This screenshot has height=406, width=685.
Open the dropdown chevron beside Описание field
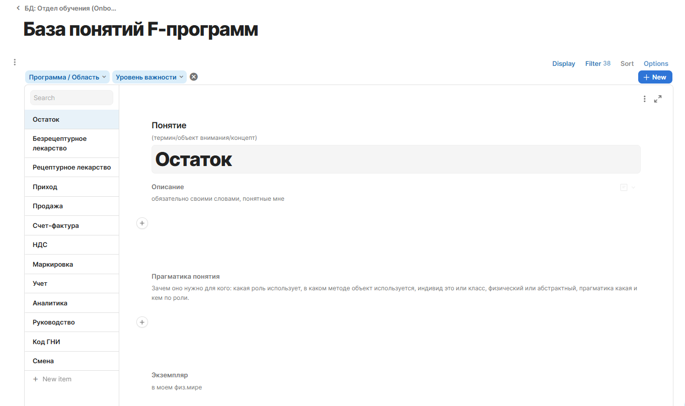pyautogui.click(x=634, y=187)
